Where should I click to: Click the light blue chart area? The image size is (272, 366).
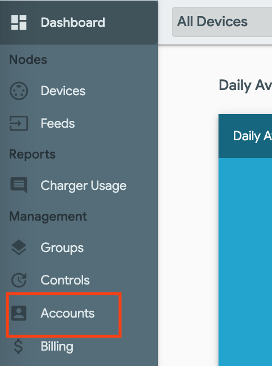click(245, 262)
